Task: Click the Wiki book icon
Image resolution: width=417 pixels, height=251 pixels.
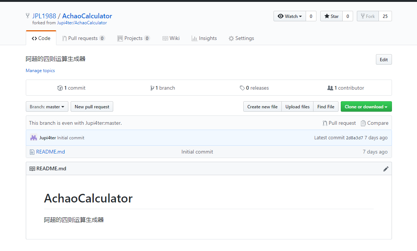Action: tap(165, 38)
